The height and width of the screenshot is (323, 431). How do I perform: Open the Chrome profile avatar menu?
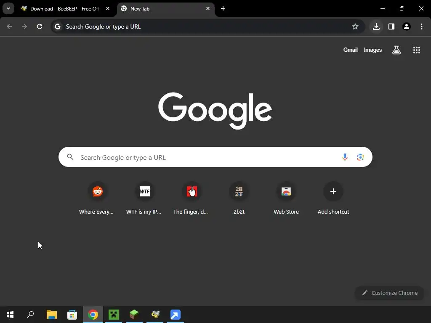click(407, 26)
